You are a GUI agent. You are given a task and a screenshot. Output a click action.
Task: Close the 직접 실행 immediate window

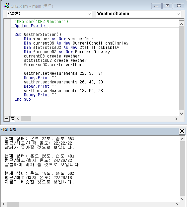tap(182, 131)
